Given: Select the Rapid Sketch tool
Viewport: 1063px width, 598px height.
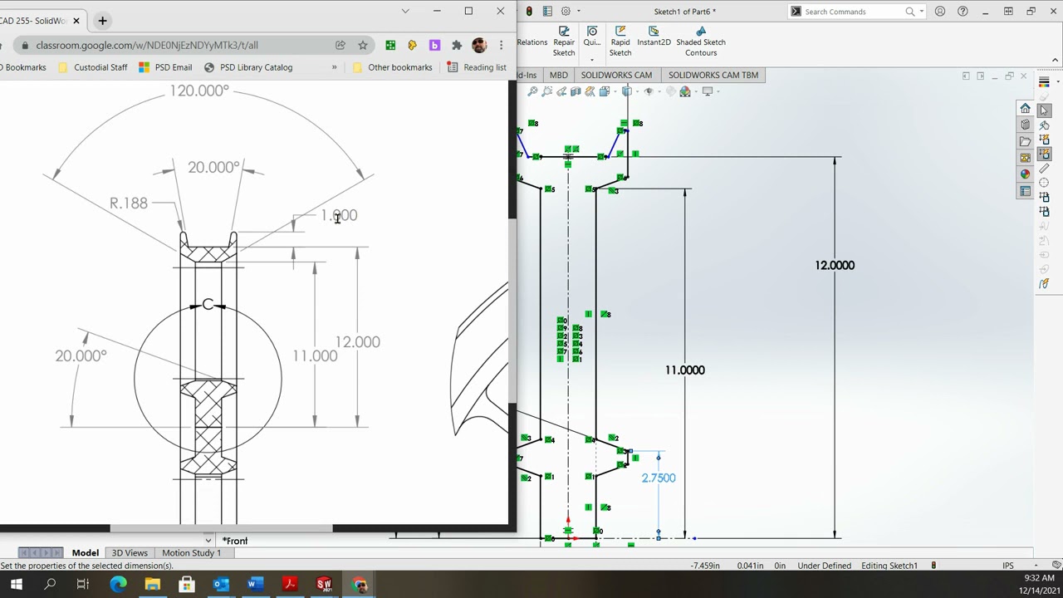Looking at the screenshot, I should (x=620, y=42).
